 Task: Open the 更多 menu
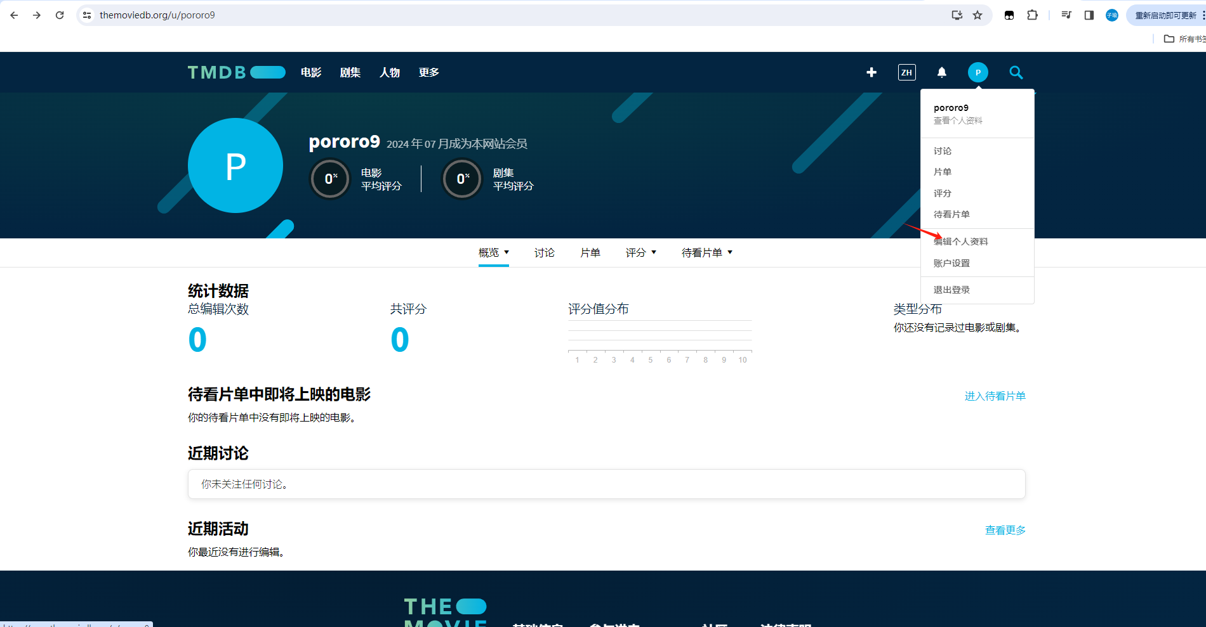pyautogui.click(x=429, y=72)
